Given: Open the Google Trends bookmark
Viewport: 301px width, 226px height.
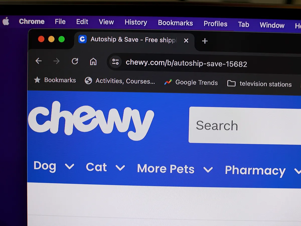Looking at the screenshot, I should pos(191,82).
